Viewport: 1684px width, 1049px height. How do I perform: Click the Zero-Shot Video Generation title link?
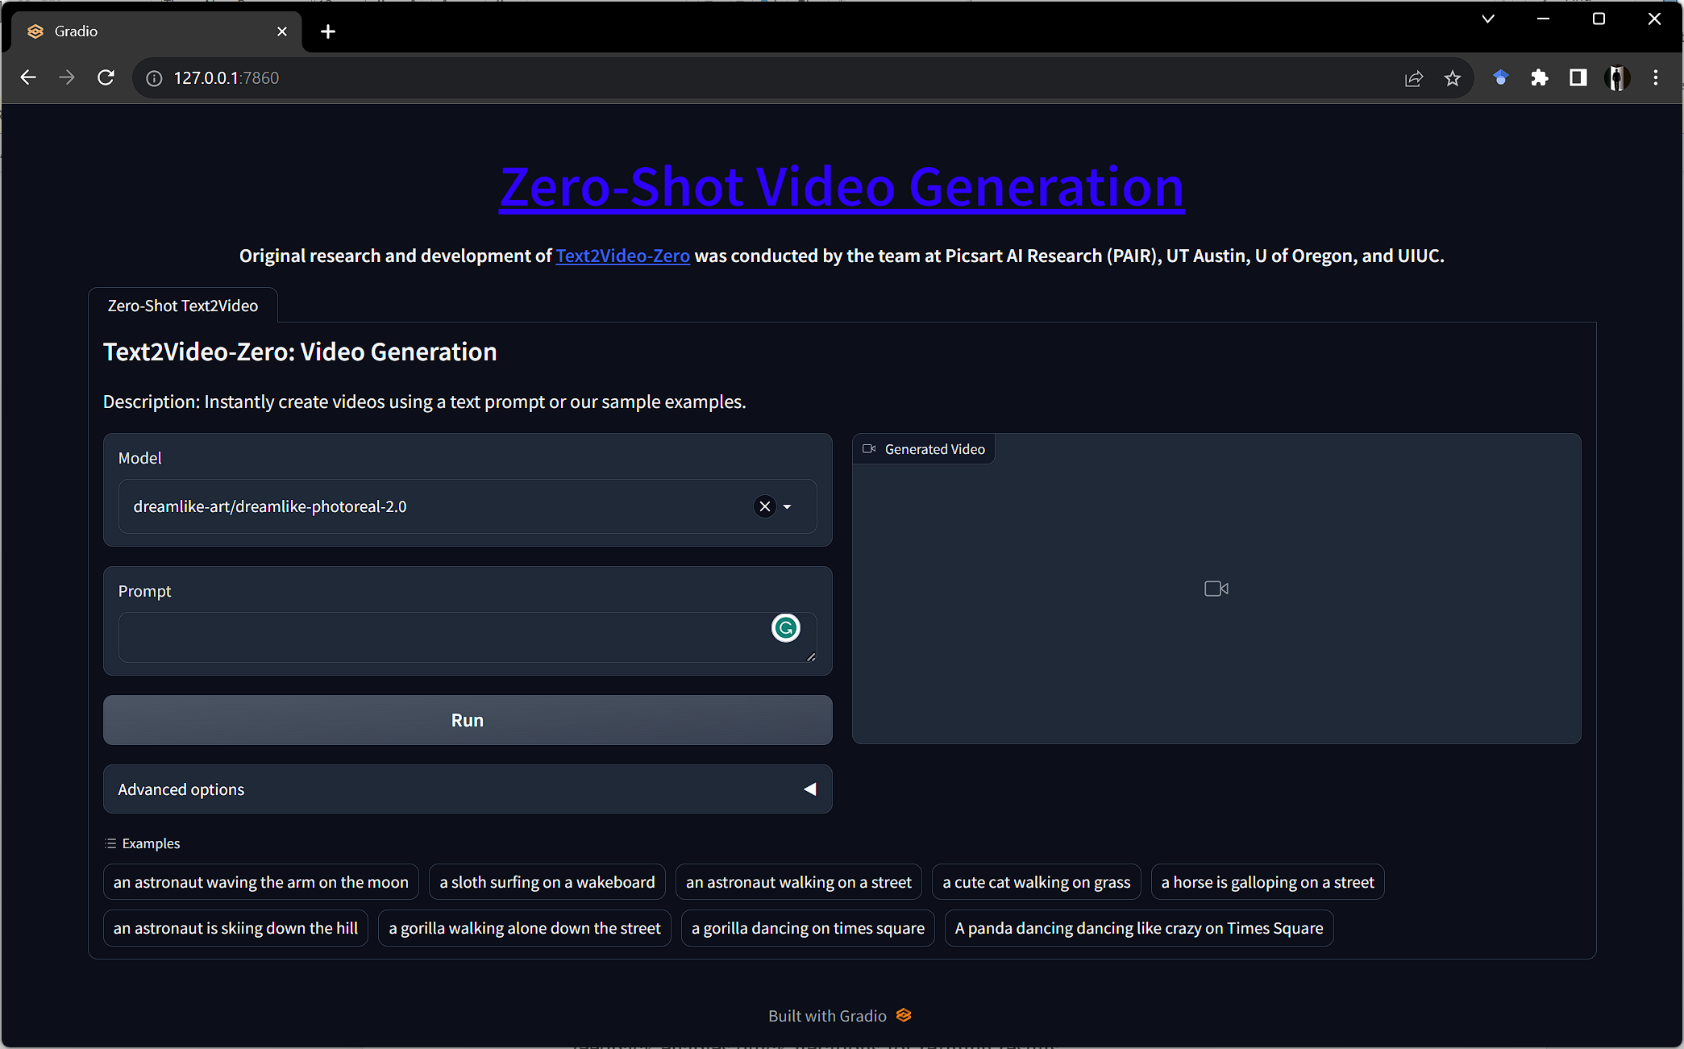pyautogui.click(x=842, y=187)
